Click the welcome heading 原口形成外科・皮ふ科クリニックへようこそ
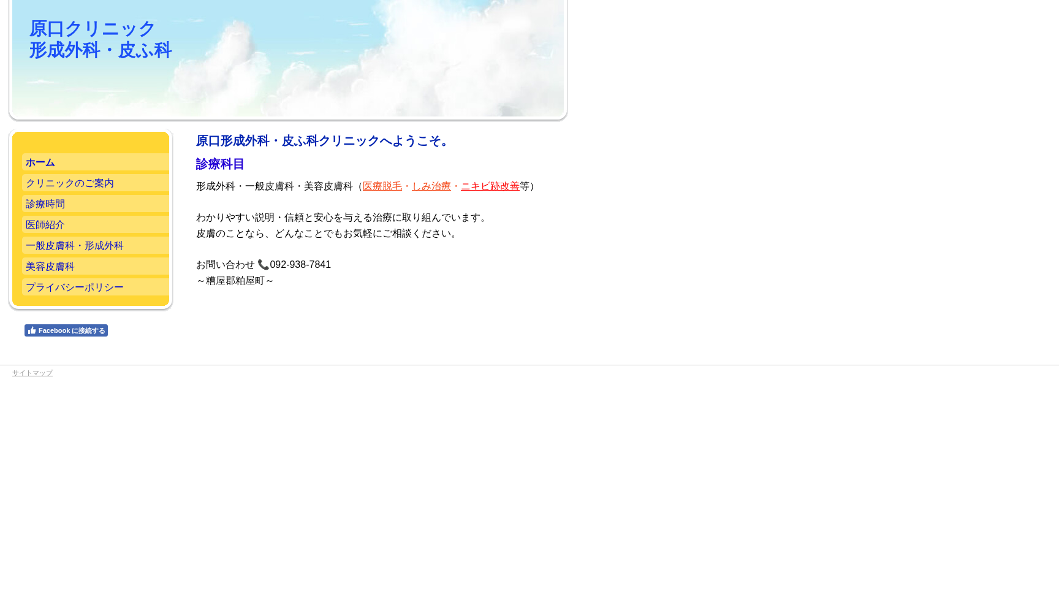Image resolution: width=1059 pixels, height=613 pixels. tap(322, 141)
